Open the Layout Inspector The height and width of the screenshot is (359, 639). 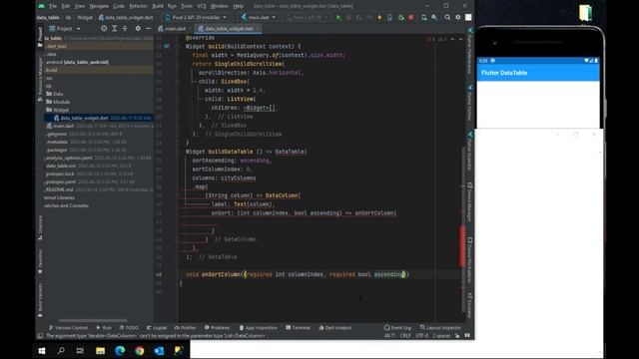440,328
